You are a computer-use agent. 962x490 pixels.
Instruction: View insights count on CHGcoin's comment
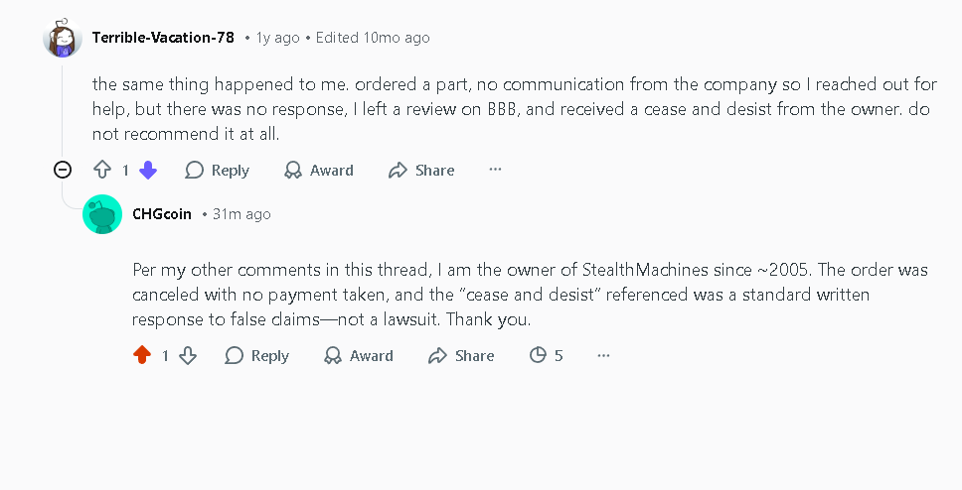pos(546,355)
